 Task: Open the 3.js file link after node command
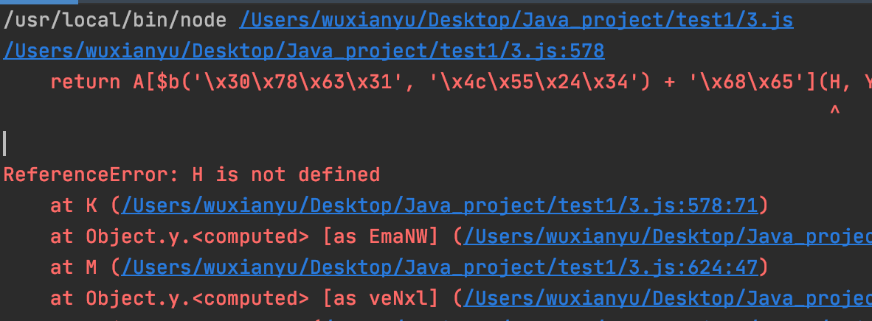[516, 21]
